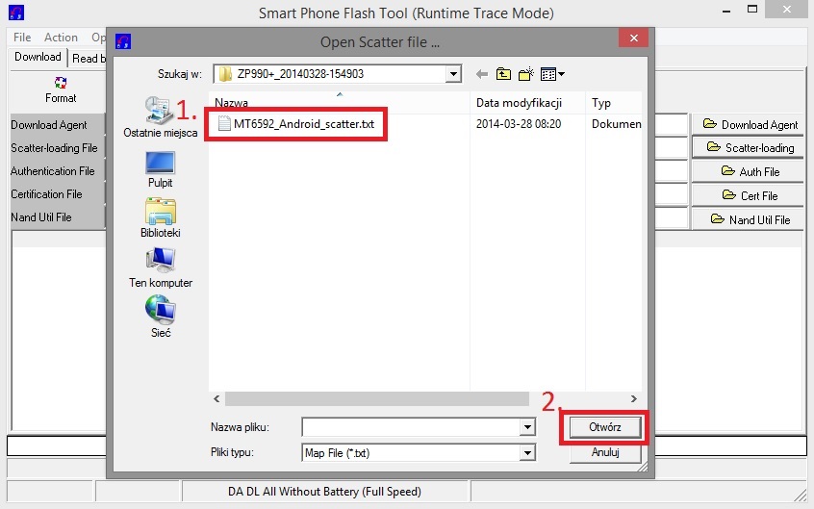Create a new folder in the dialog
The width and height of the screenshot is (814, 509).
[525, 74]
